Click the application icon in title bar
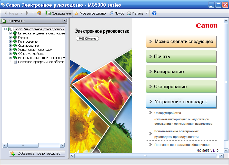The image size is (229, 165). (x=3, y=5)
